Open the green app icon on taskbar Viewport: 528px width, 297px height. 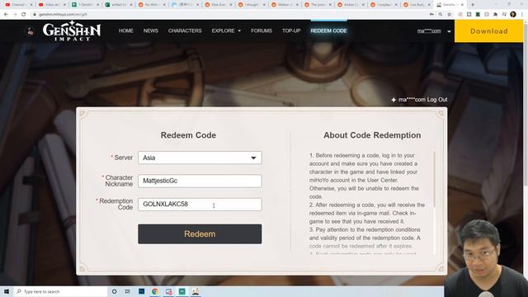pyautogui.click(x=182, y=291)
